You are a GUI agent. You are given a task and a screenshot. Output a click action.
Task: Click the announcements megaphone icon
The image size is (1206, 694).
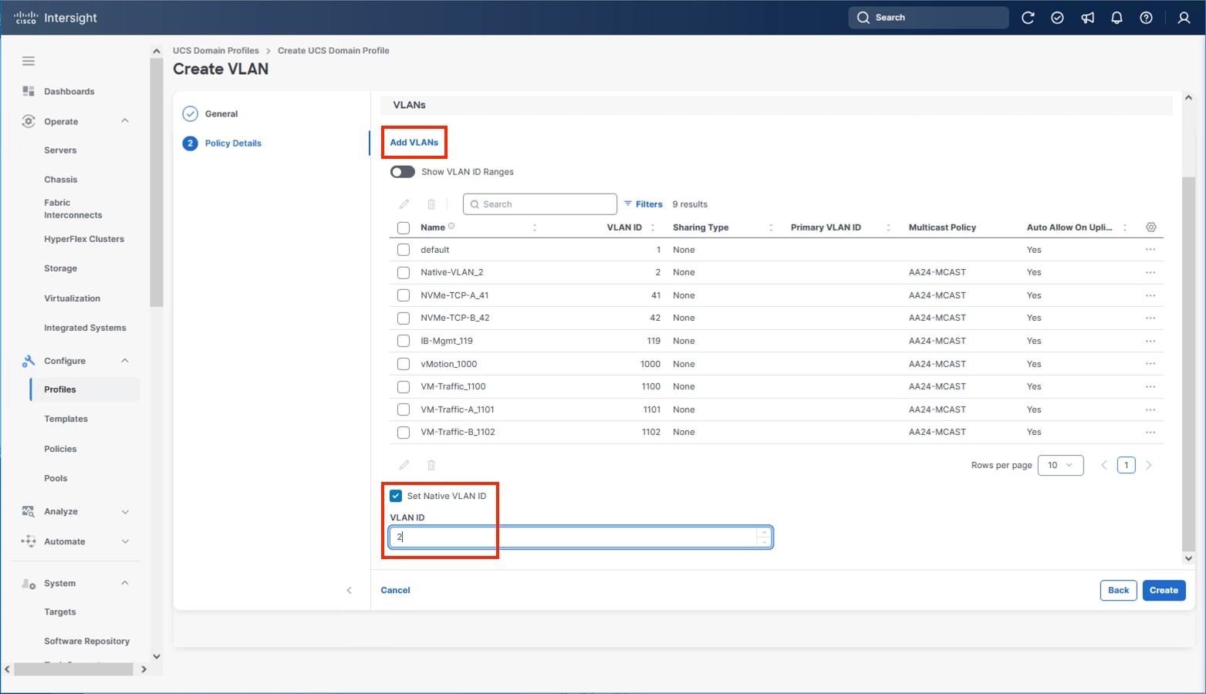pos(1087,18)
